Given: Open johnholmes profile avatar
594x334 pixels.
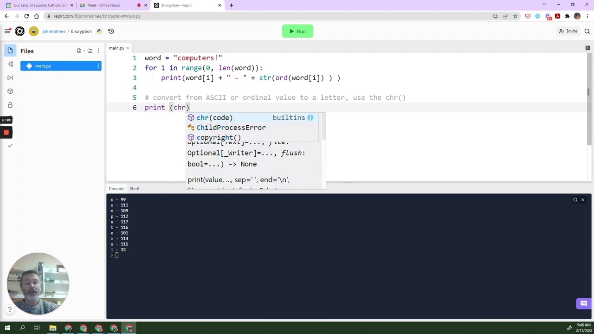Looking at the screenshot, I should [x=33, y=31].
